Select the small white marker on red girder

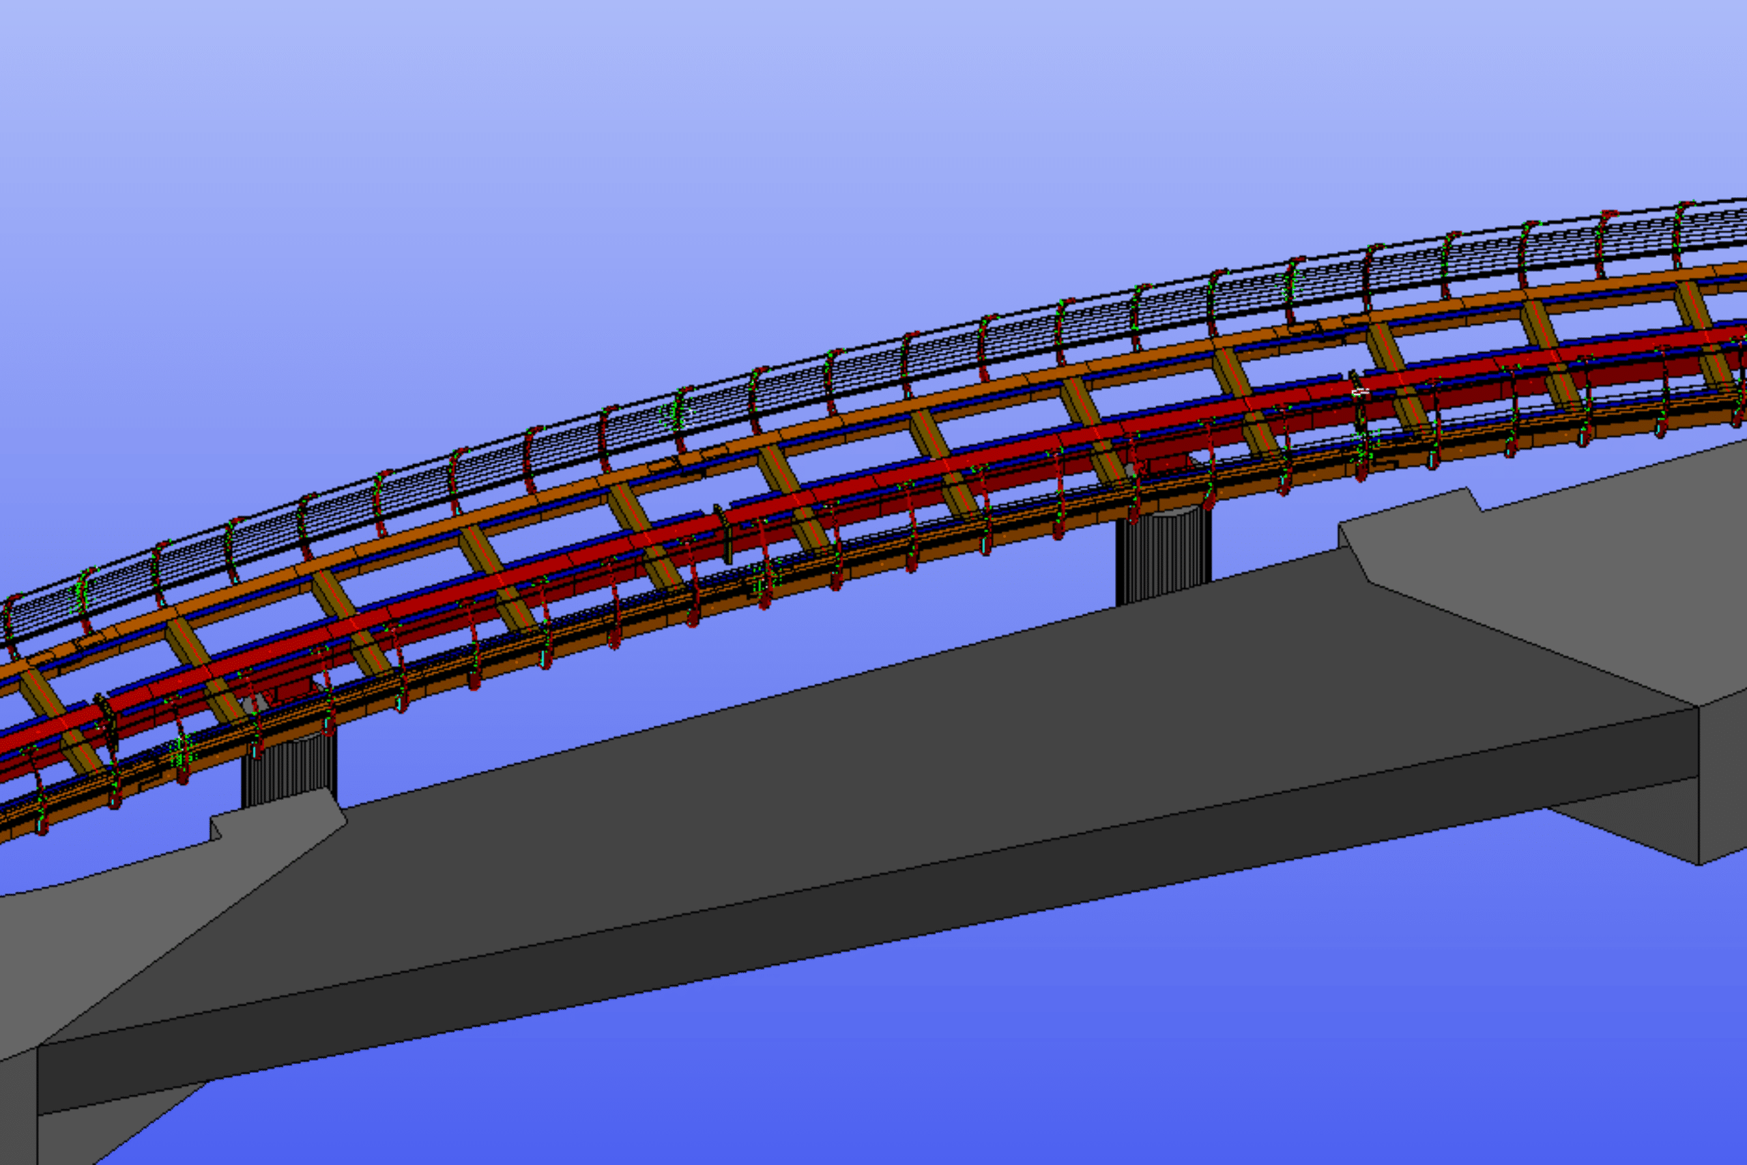click(x=1359, y=392)
